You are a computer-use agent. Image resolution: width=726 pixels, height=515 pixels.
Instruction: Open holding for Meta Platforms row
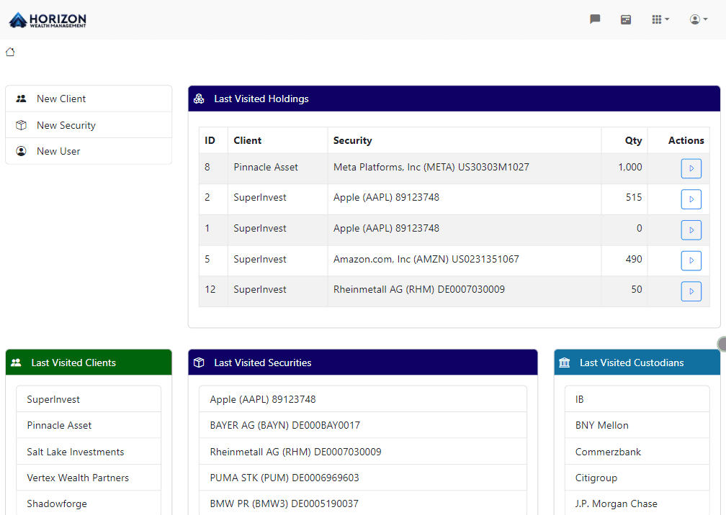(691, 168)
